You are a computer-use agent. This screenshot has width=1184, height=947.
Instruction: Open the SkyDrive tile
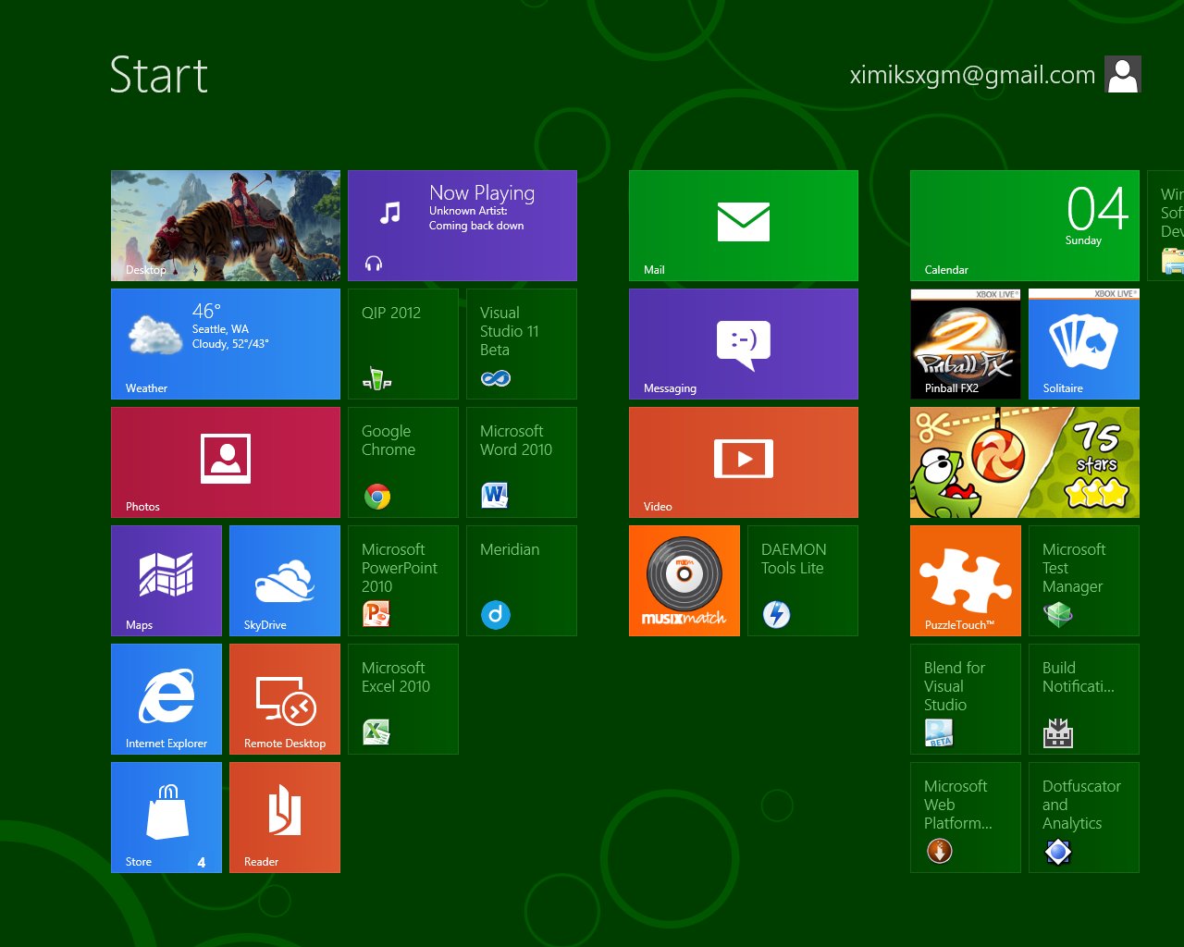(x=285, y=581)
